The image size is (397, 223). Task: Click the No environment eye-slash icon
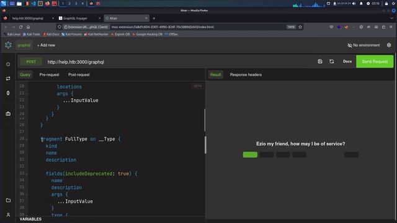pyautogui.click(x=350, y=45)
